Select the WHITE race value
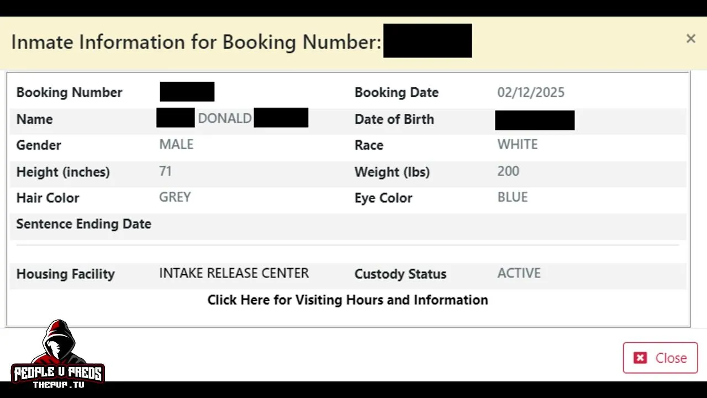This screenshot has width=707, height=398. click(517, 145)
